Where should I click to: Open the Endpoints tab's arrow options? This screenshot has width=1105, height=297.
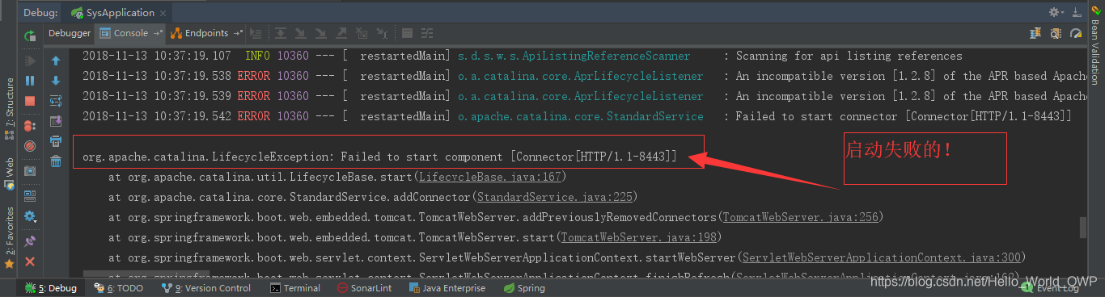coord(237,33)
